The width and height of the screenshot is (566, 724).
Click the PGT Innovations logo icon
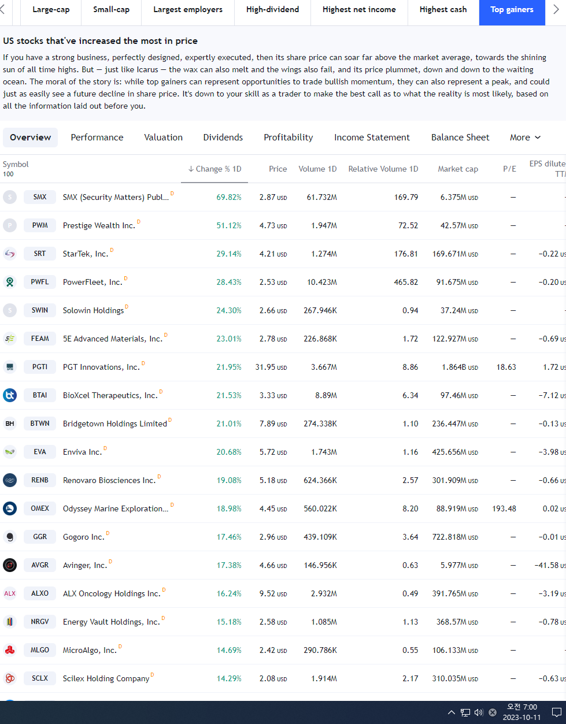tap(10, 367)
